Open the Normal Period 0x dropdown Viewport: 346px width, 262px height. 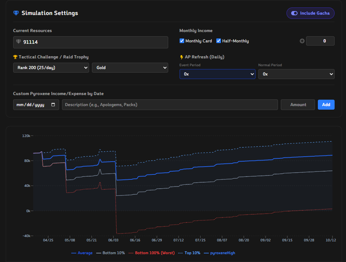pyautogui.click(x=296, y=74)
